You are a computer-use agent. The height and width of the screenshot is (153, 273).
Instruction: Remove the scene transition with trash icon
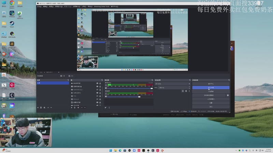[x=186, y=91]
